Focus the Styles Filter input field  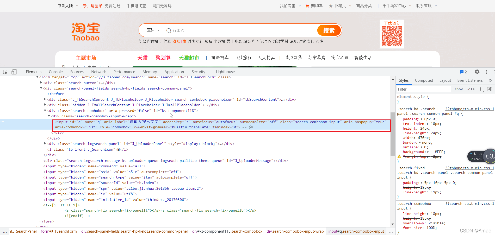[423, 89]
